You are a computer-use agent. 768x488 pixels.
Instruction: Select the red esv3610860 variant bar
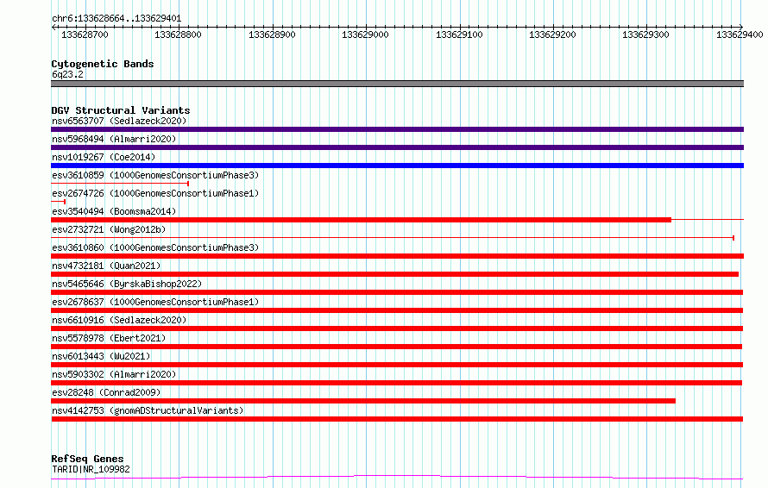point(397,256)
